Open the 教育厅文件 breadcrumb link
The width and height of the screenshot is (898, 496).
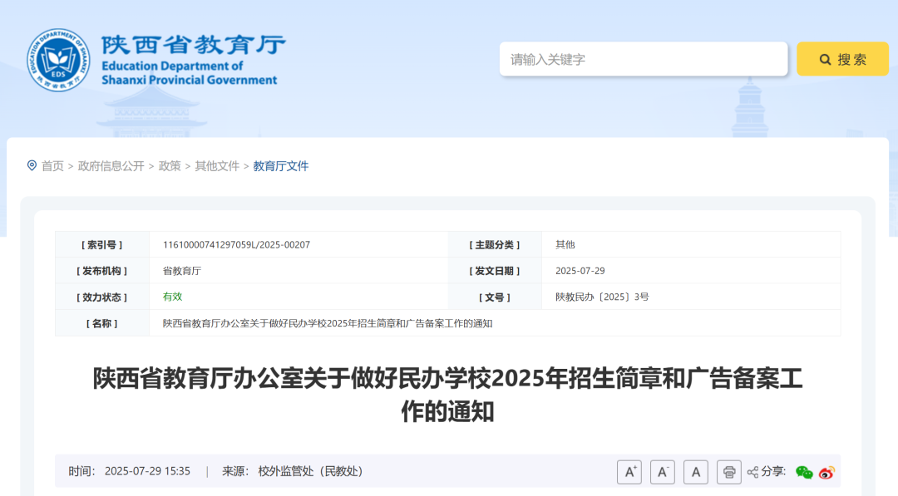[x=282, y=165]
